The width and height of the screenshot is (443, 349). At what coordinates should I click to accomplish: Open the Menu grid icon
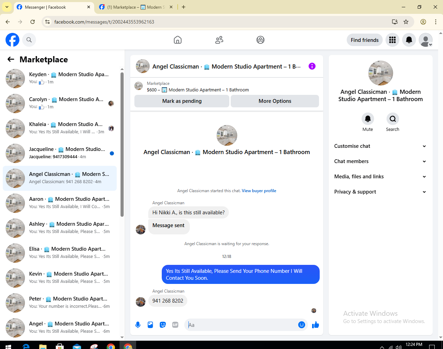(x=392, y=40)
